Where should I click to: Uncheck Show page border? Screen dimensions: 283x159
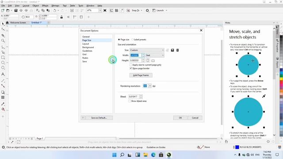(131, 68)
